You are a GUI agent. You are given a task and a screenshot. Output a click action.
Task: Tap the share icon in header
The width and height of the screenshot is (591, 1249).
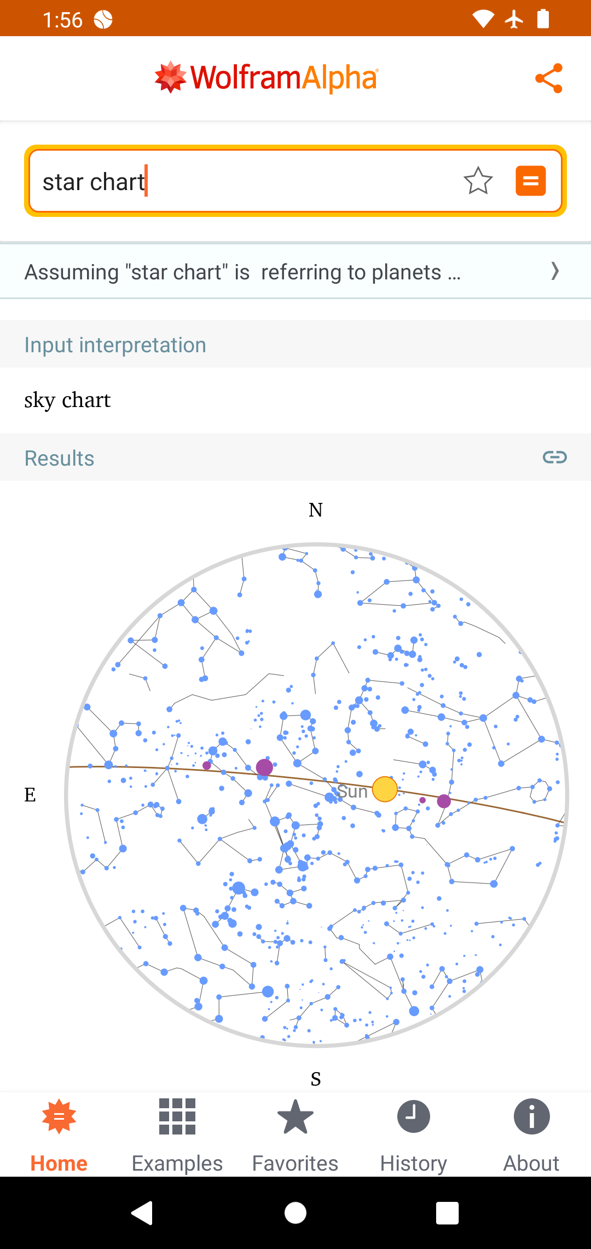click(x=549, y=78)
